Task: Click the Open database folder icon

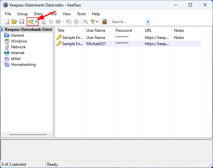Action: pos(14,22)
